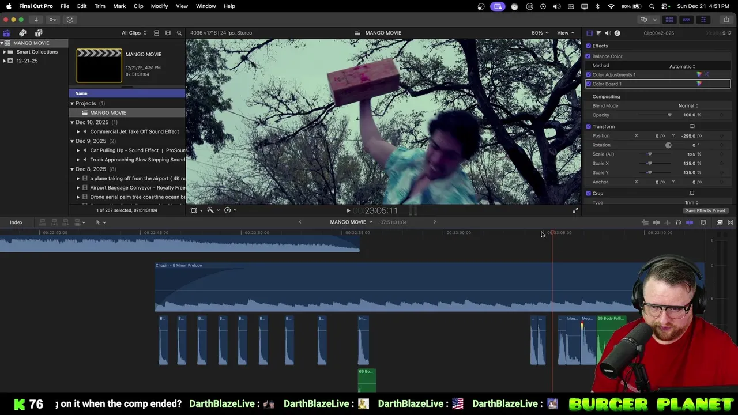This screenshot has width=738, height=415.
Task: Open the viewer 50% zoom dropdown
Action: click(x=540, y=33)
